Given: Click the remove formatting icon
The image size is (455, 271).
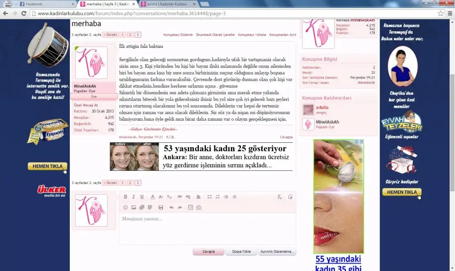Looking at the screenshot, I should point(279,197).
